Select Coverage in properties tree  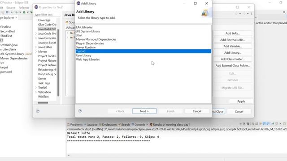(44, 20)
